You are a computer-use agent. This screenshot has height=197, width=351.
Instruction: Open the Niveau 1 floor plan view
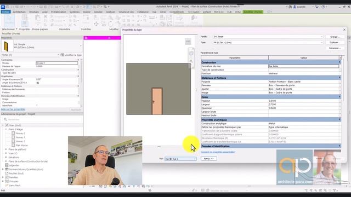click(20, 137)
